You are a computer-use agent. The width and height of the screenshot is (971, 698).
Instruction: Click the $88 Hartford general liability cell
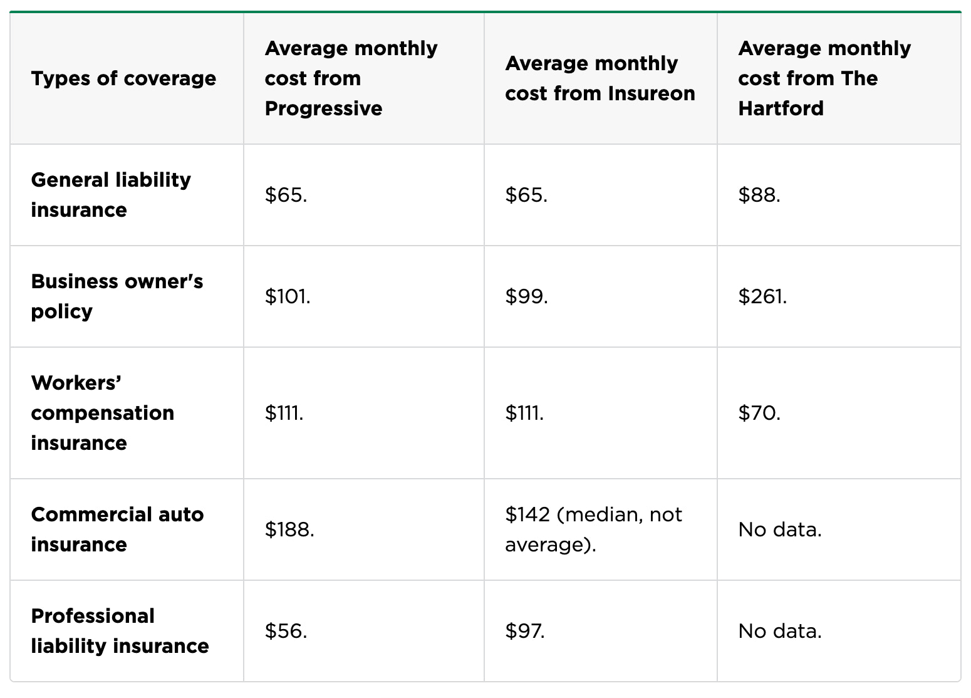coord(759,195)
